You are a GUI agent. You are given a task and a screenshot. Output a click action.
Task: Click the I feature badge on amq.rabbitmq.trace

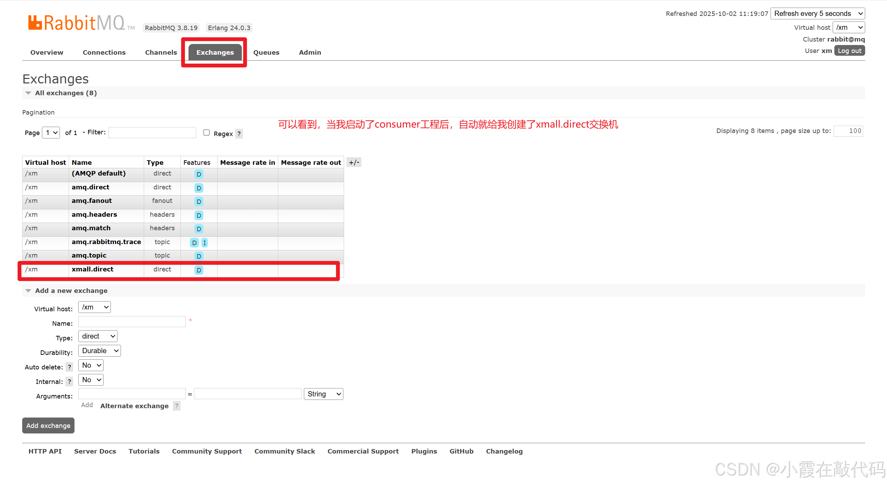click(x=204, y=243)
